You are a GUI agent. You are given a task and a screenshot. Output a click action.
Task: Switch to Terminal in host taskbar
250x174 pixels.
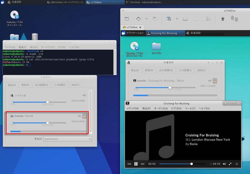point(144,2)
